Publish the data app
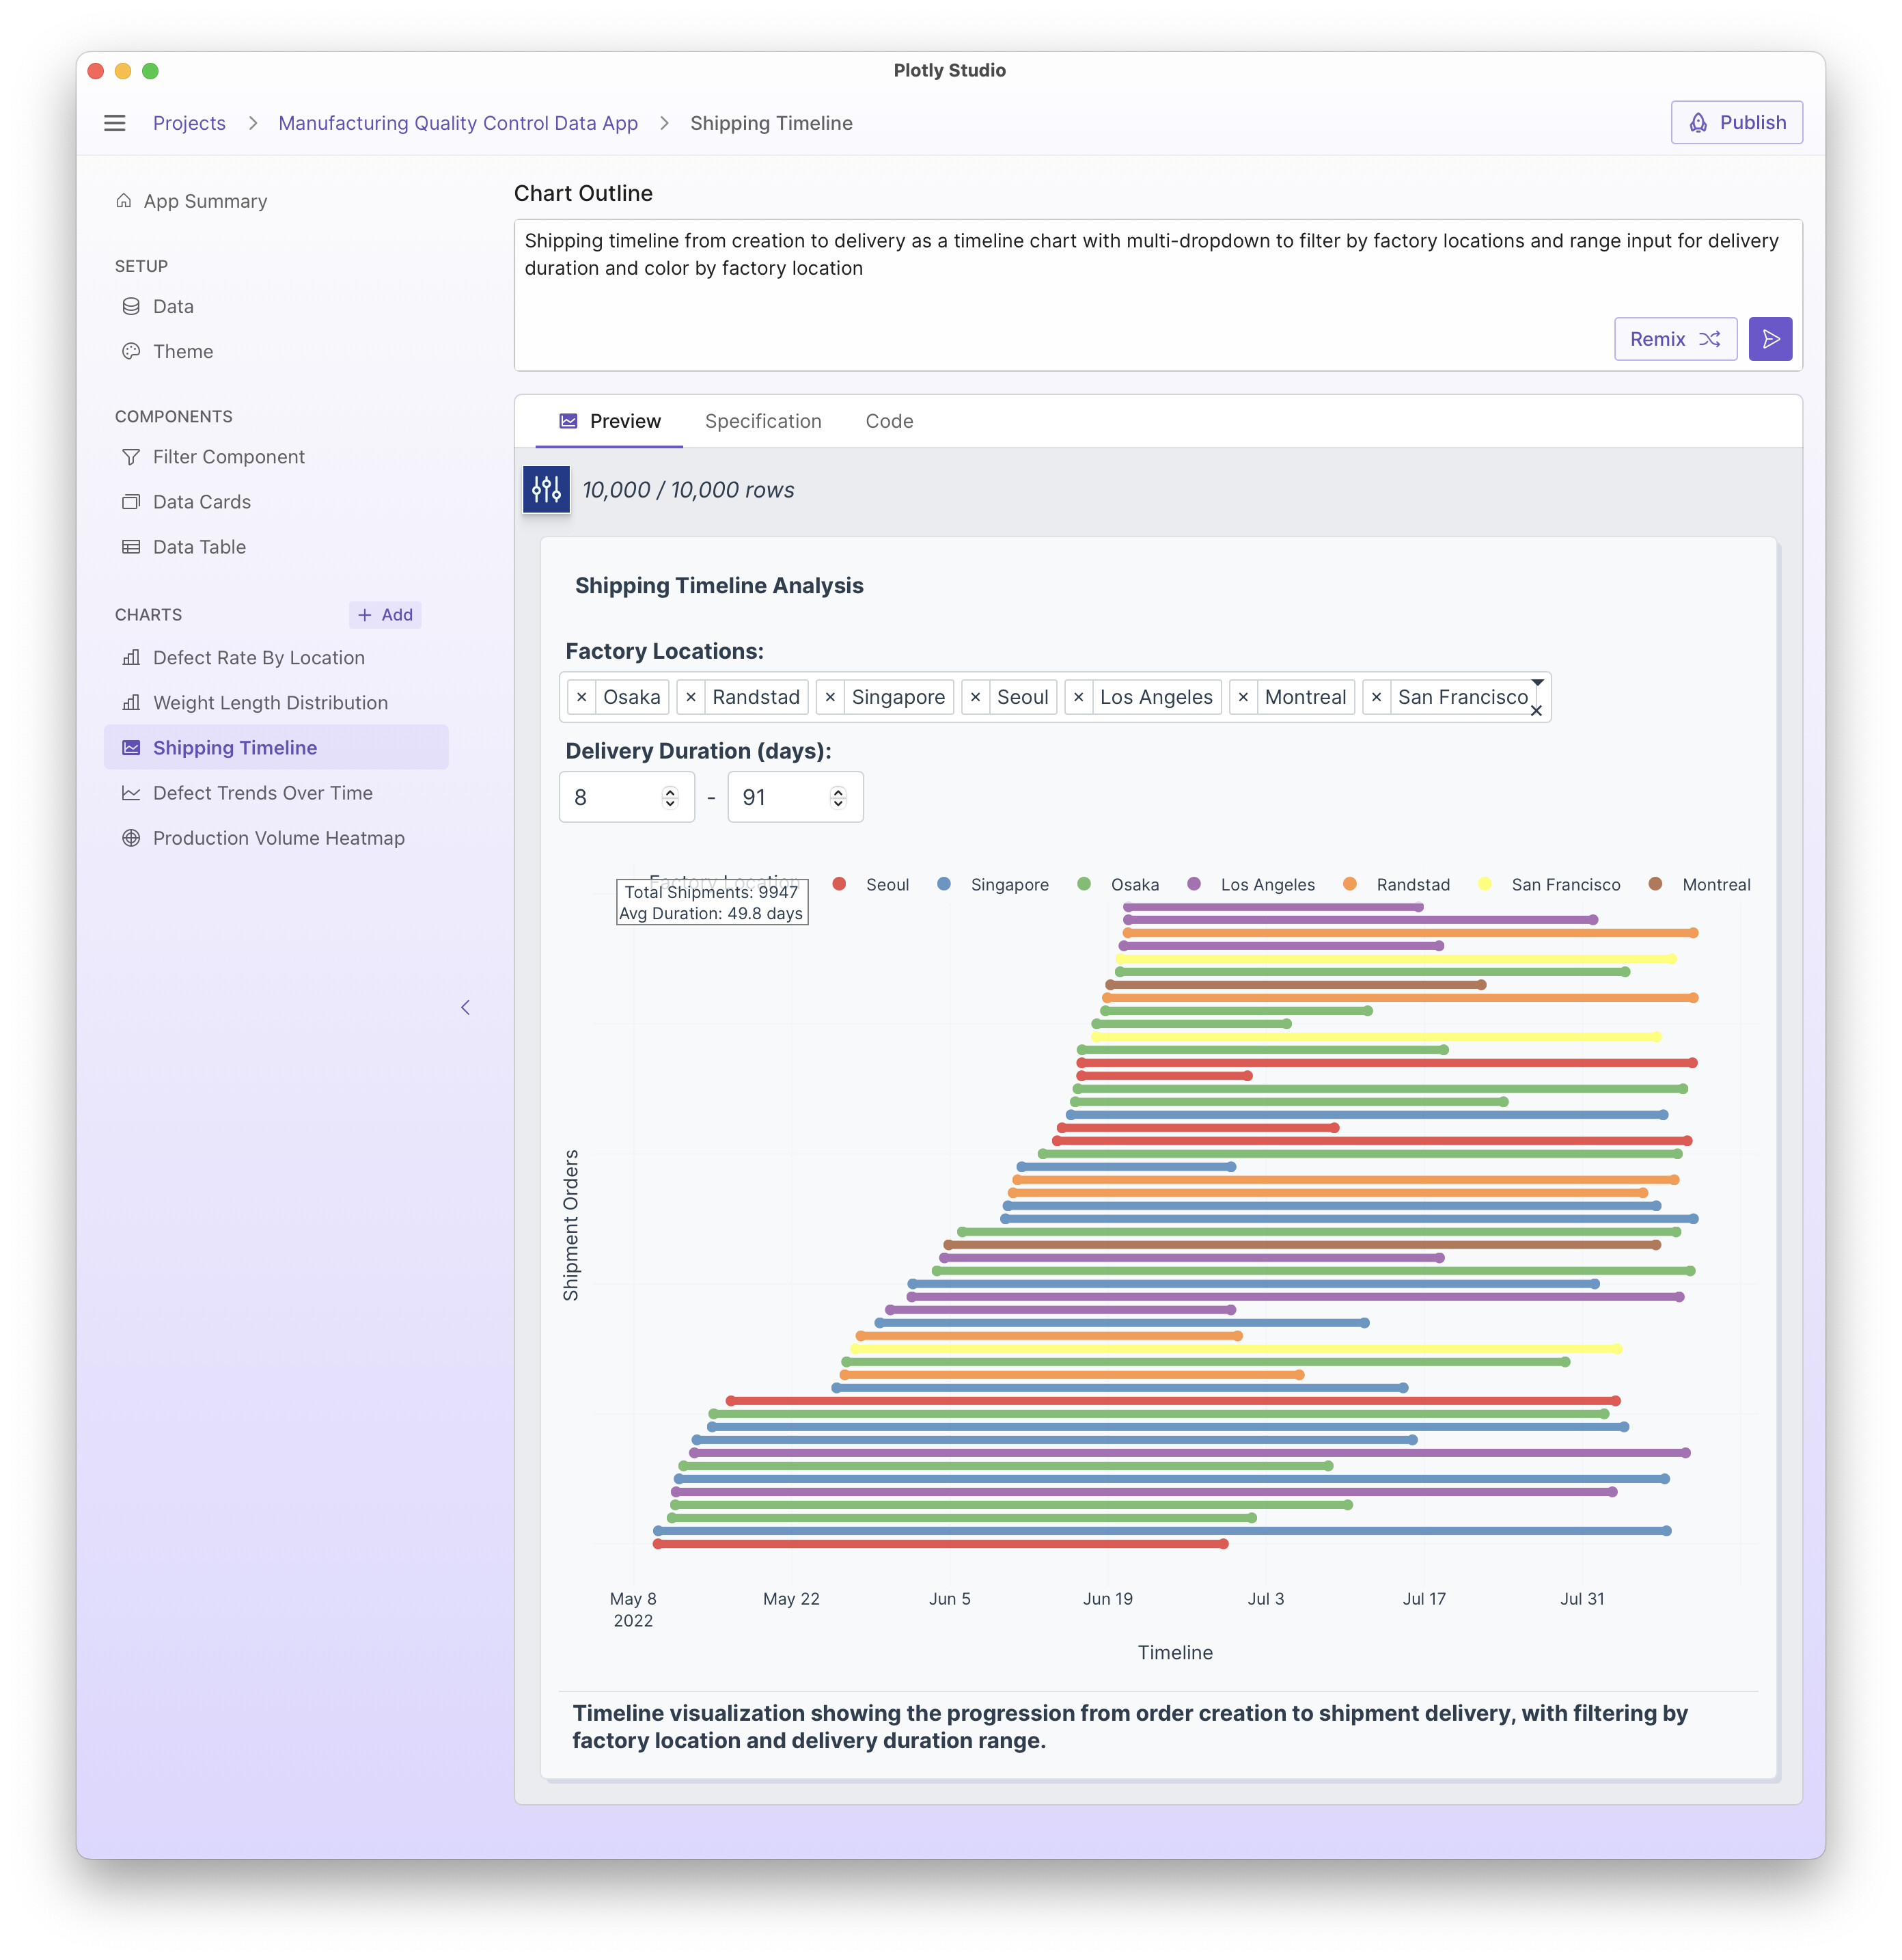 point(1736,122)
